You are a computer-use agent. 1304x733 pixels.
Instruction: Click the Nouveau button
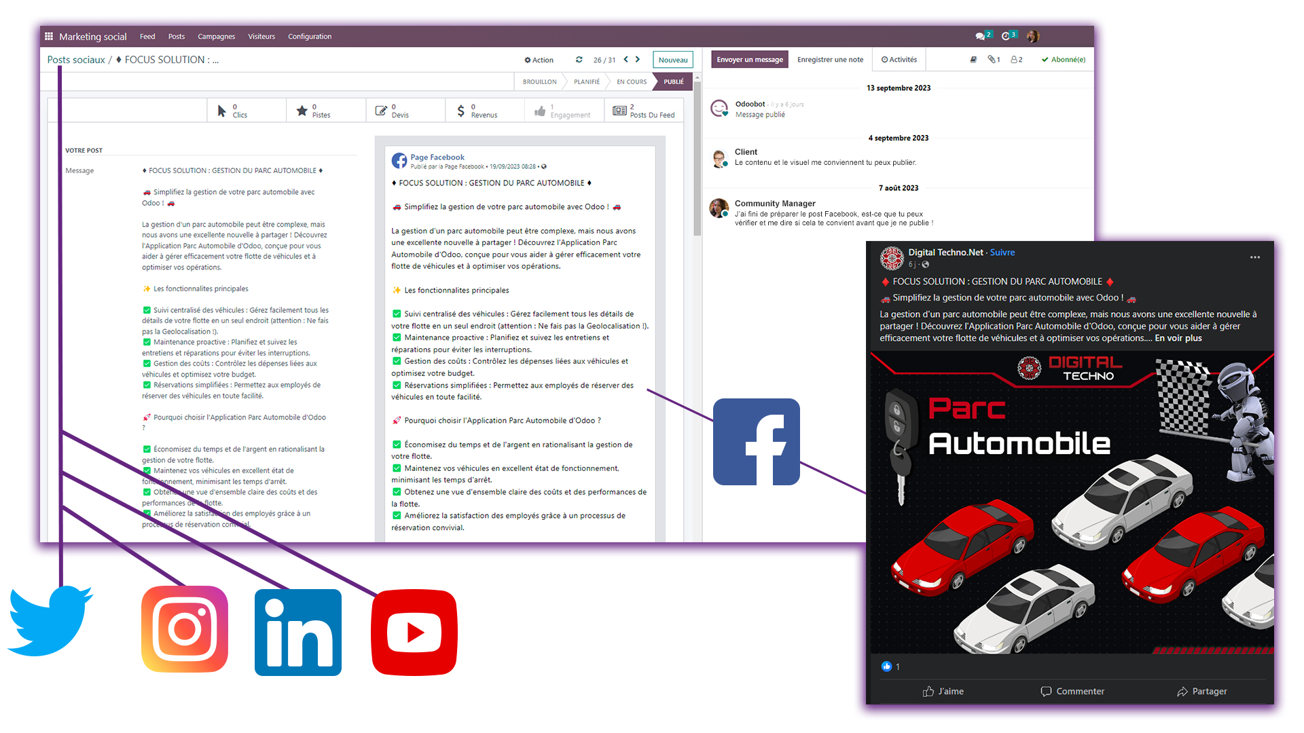673,60
